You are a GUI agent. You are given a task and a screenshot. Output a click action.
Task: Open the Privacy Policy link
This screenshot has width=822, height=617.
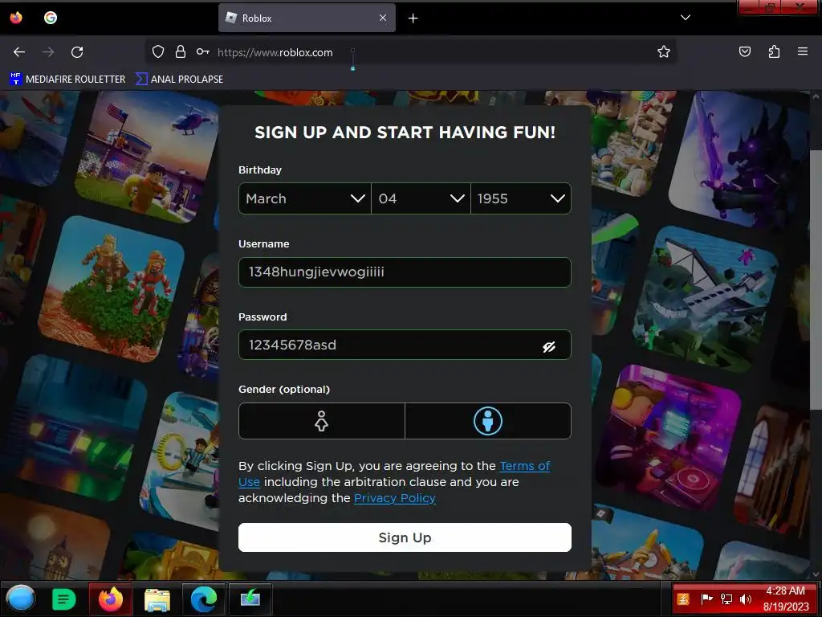pyautogui.click(x=395, y=498)
